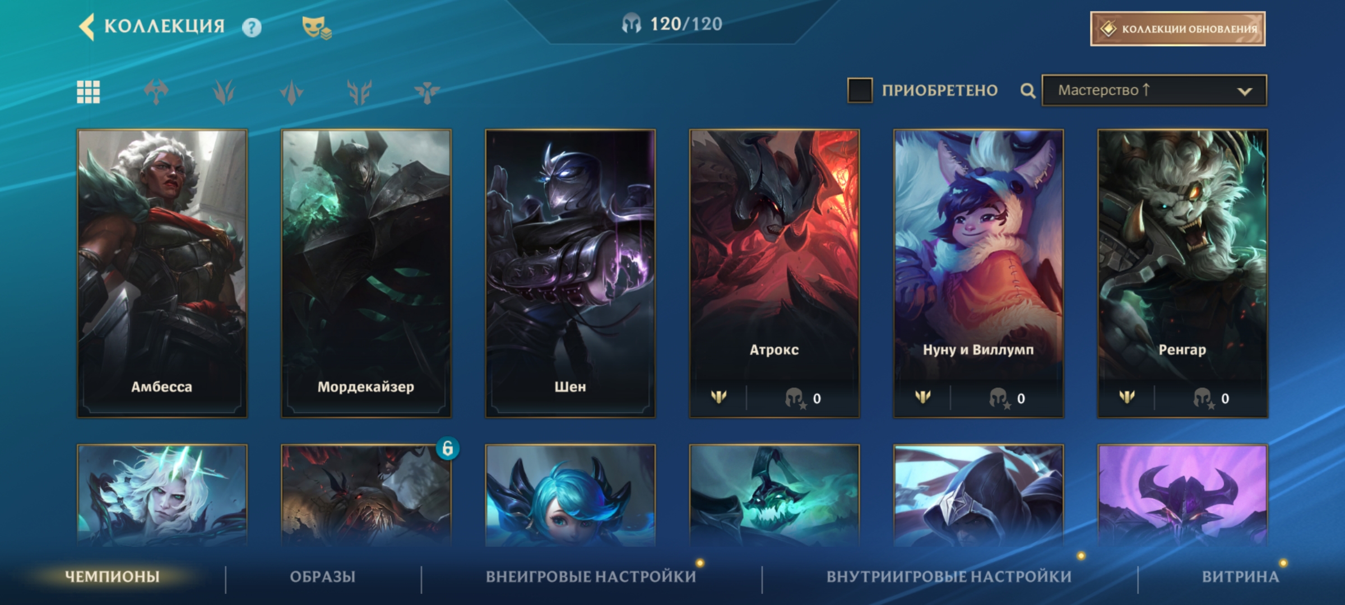Expand the Мастерство sort dropdown
The height and width of the screenshot is (605, 1345).
(x=1154, y=90)
